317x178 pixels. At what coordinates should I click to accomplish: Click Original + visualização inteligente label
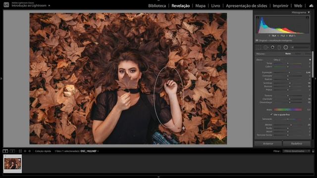(x=275, y=41)
